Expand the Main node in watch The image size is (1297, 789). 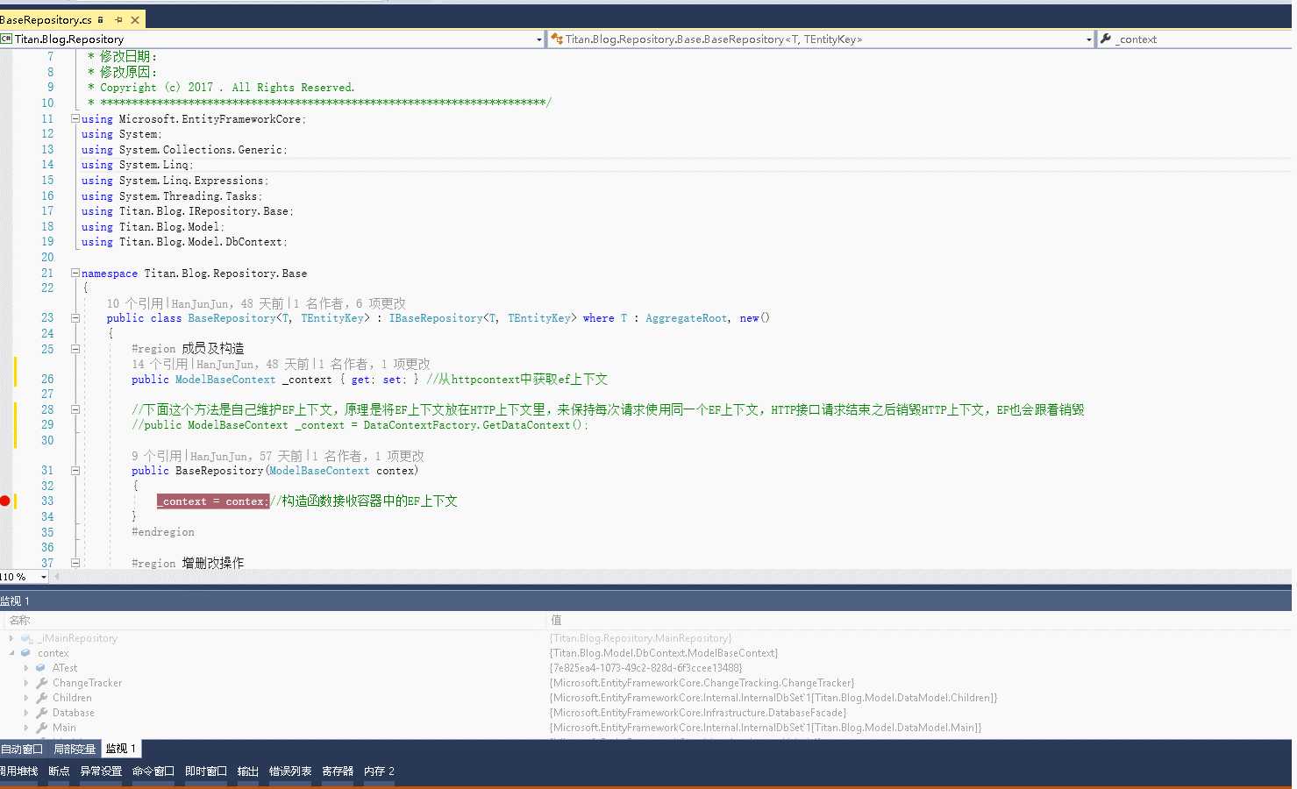click(26, 728)
